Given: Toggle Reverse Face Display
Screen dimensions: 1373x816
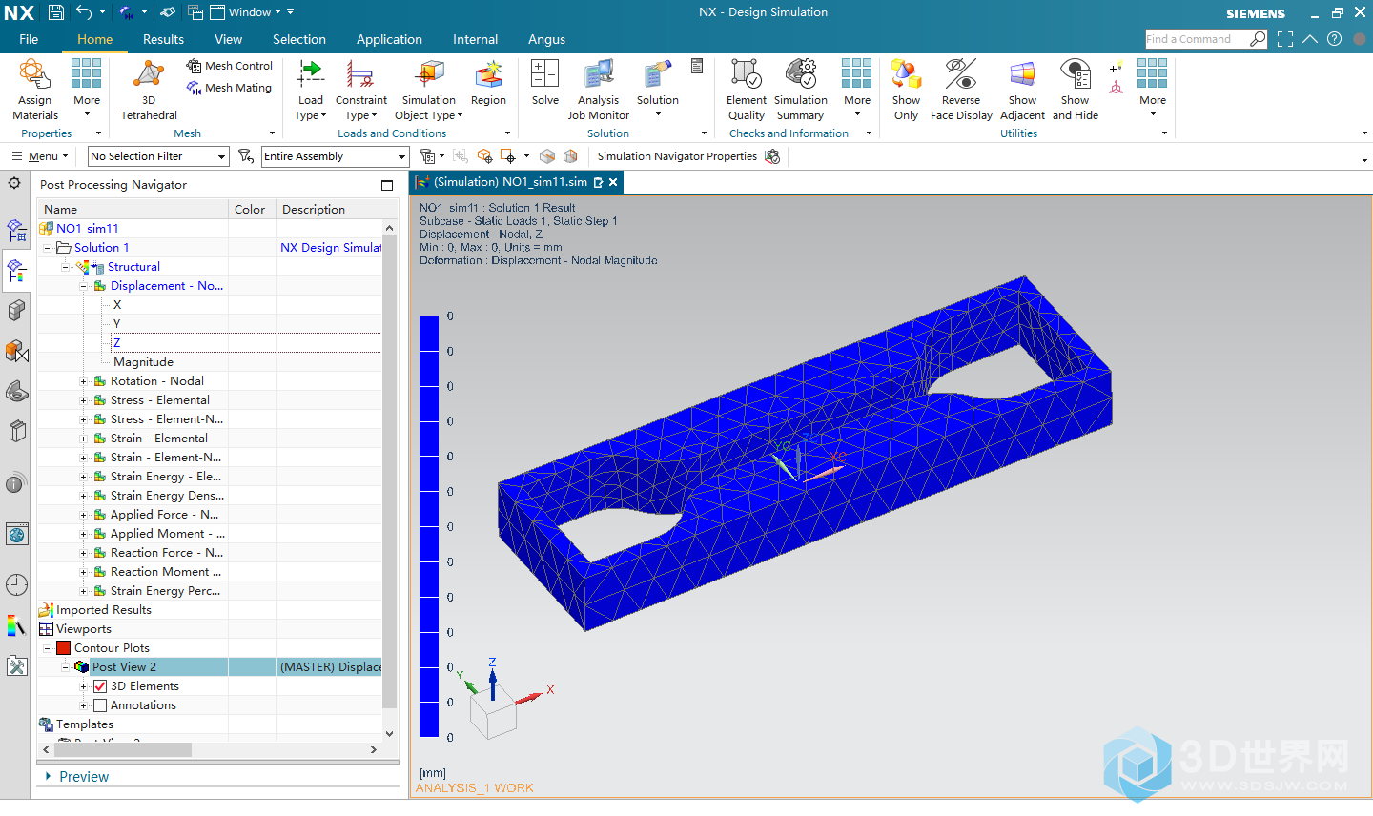Looking at the screenshot, I should pyautogui.click(x=961, y=90).
